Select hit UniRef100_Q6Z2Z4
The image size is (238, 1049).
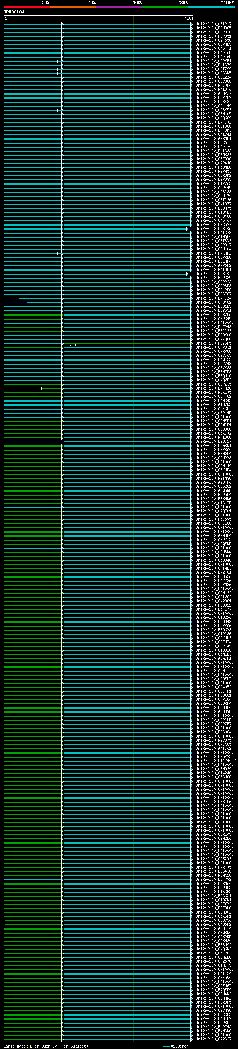tap(213, 77)
